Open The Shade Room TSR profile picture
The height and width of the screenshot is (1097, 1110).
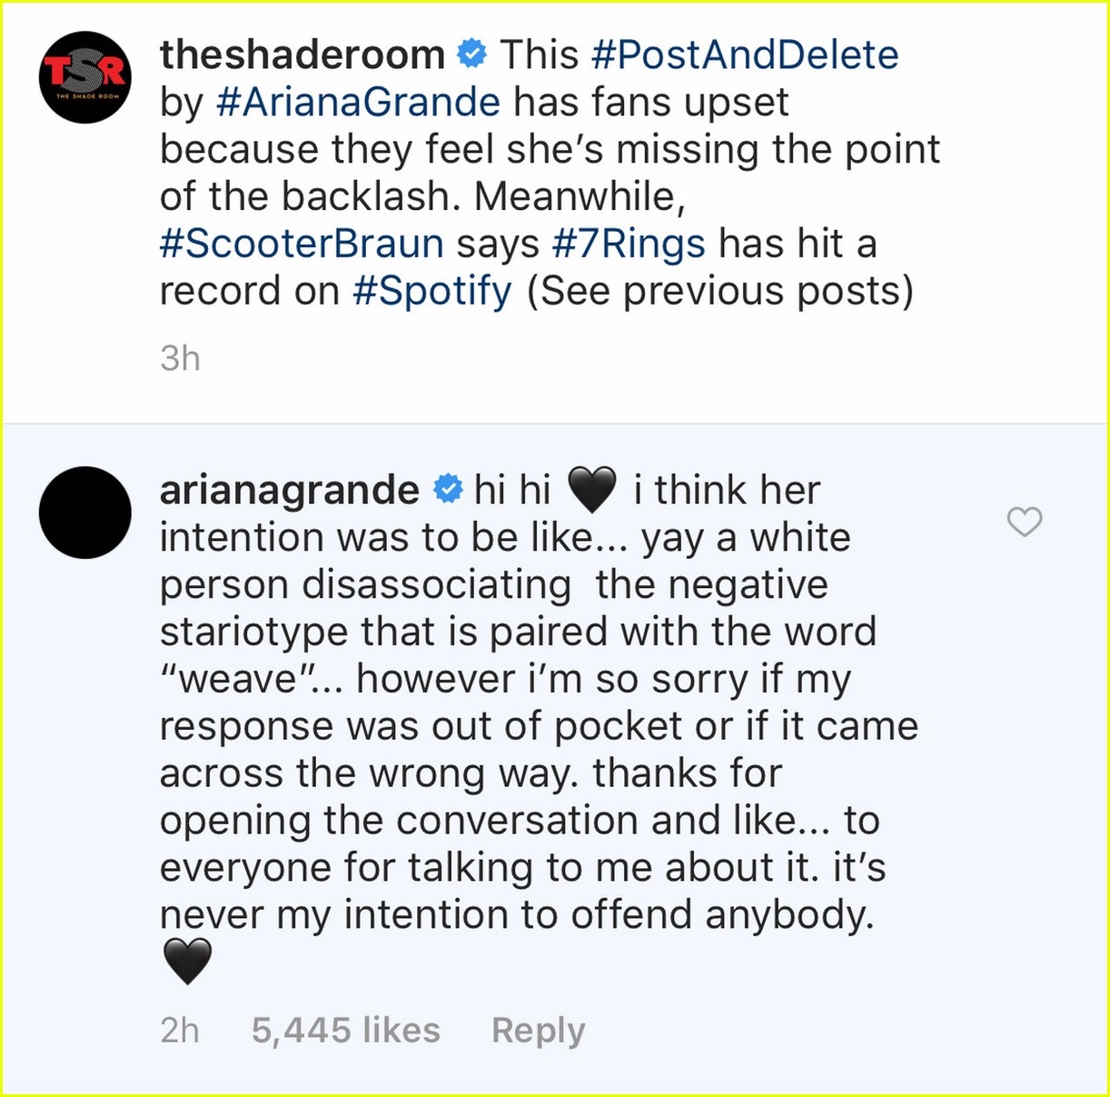click(84, 77)
